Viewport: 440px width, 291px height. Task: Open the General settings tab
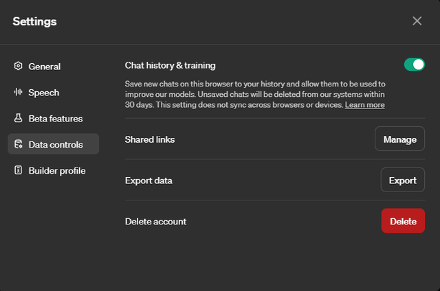[45, 67]
